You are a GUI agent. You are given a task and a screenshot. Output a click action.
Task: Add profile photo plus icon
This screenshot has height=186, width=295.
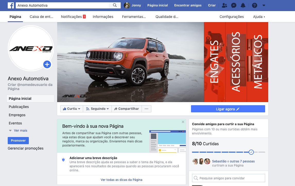[x=47, y=64]
